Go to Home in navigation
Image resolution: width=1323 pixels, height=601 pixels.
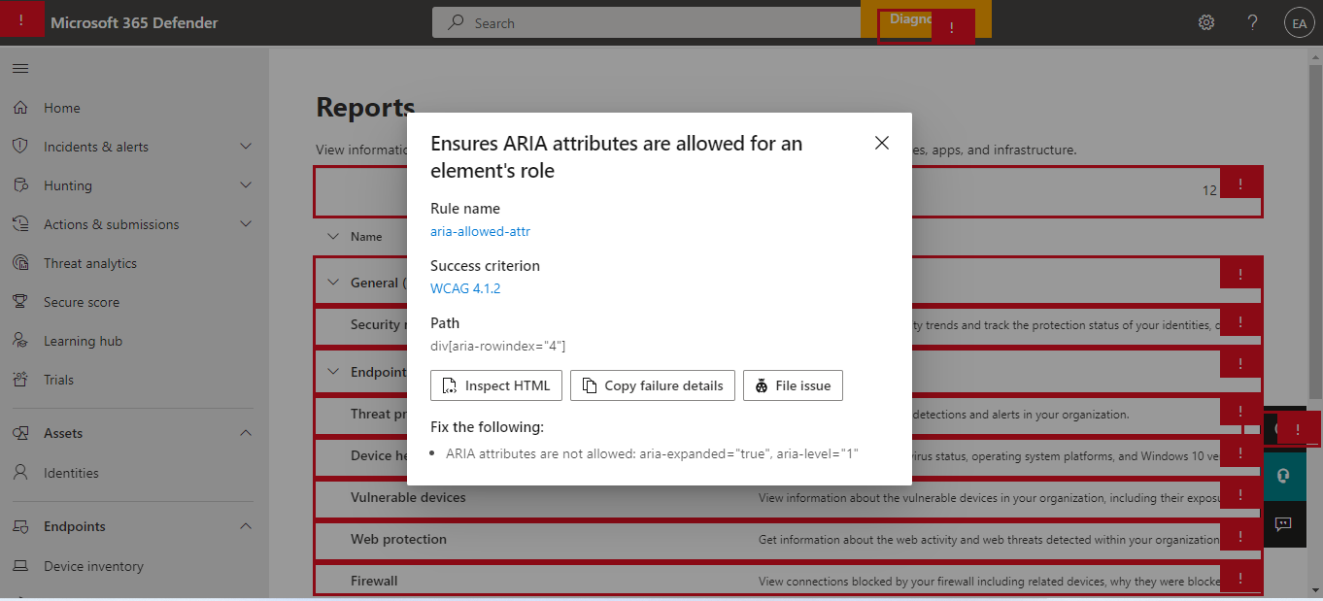coord(62,108)
